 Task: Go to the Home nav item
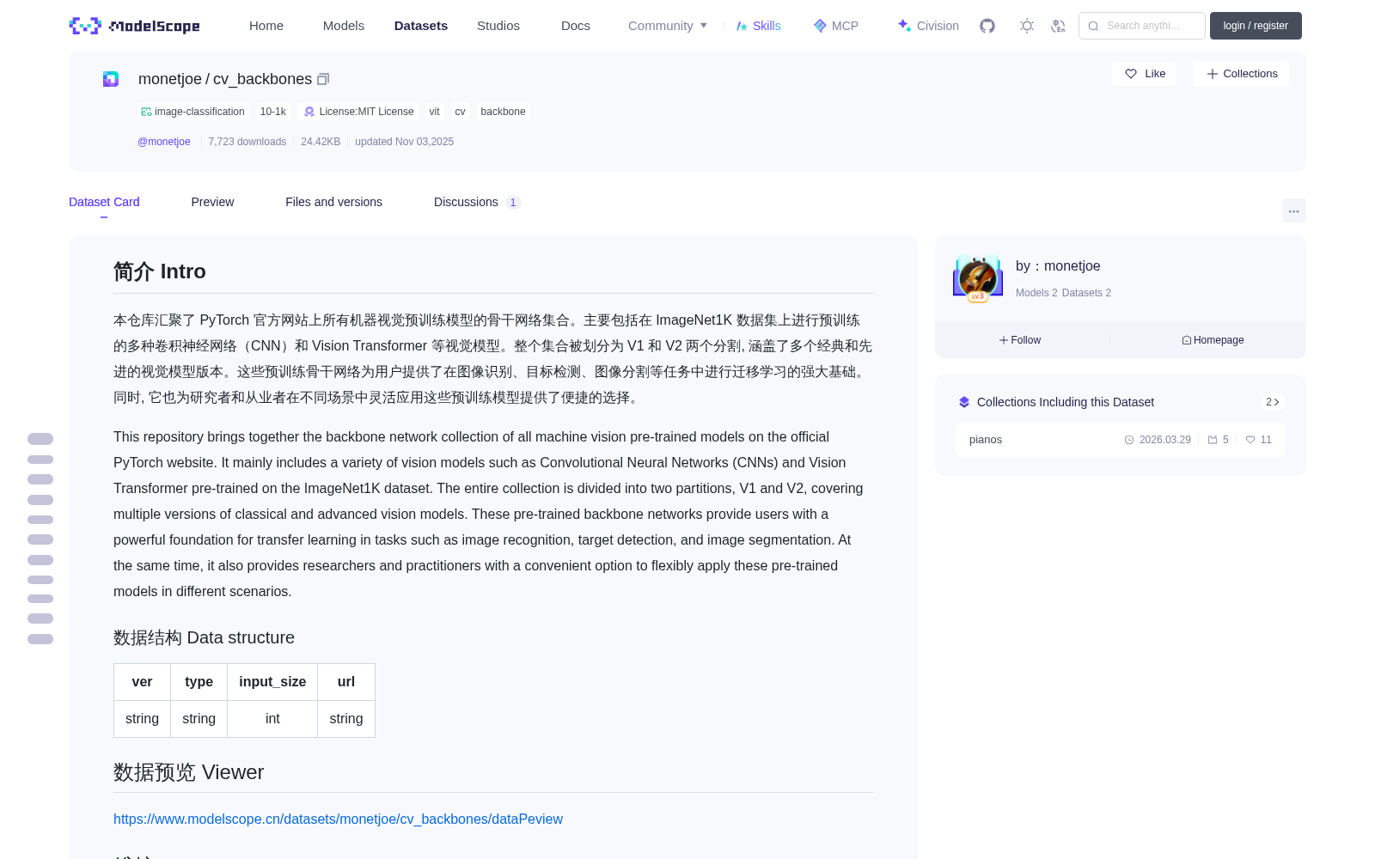pos(266,26)
